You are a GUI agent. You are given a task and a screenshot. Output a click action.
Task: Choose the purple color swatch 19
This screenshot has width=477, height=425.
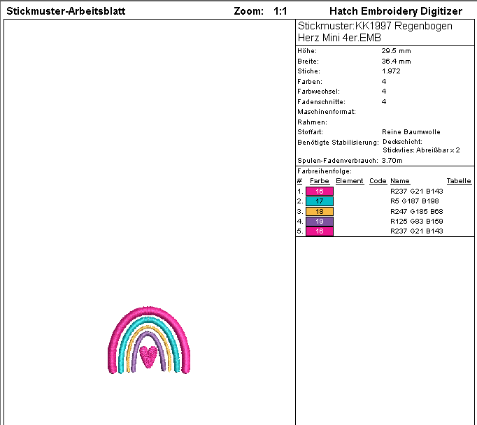coord(320,221)
